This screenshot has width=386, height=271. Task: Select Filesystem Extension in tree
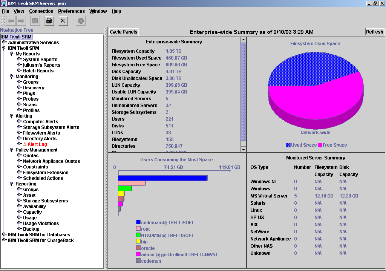(x=46, y=173)
